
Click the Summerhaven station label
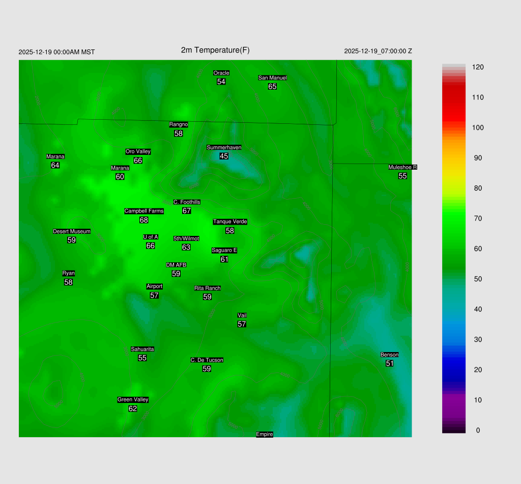tap(224, 147)
